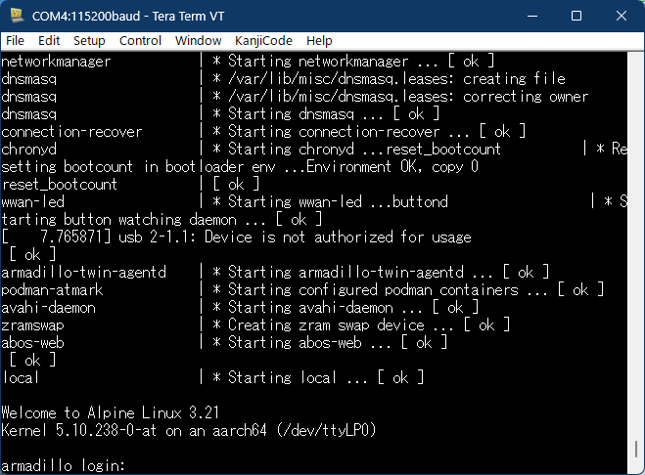Open the Control menu

click(x=140, y=41)
